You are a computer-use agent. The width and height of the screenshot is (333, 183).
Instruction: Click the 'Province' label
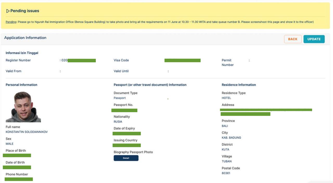tap(228, 121)
